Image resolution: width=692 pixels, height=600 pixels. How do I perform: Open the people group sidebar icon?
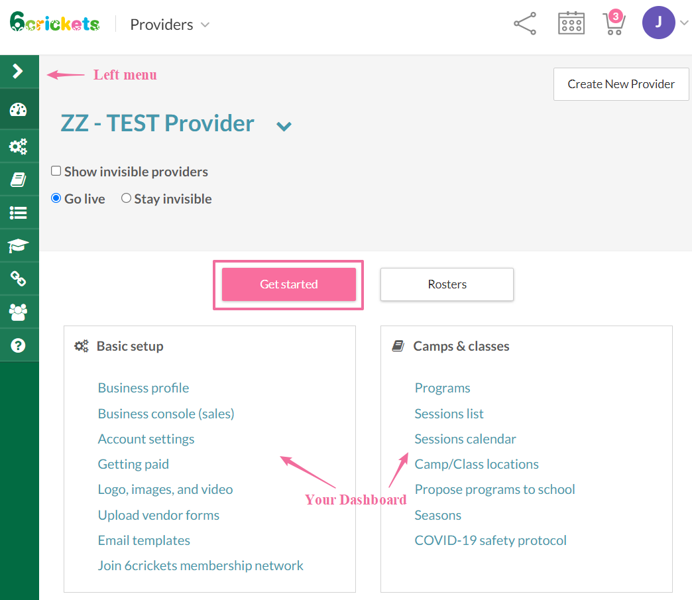pos(19,312)
